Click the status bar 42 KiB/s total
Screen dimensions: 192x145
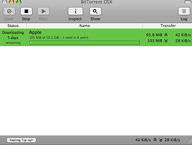point(143,140)
